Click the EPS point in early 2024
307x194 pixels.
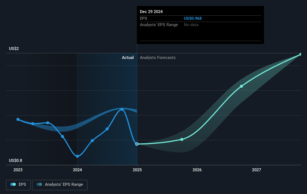click(x=92, y=141)
